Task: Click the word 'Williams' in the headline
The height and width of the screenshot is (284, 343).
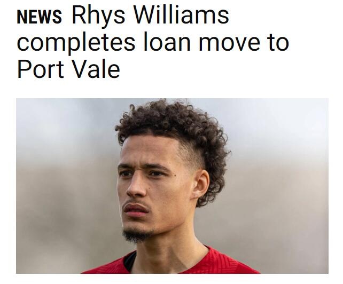Action: pos(181,15)
